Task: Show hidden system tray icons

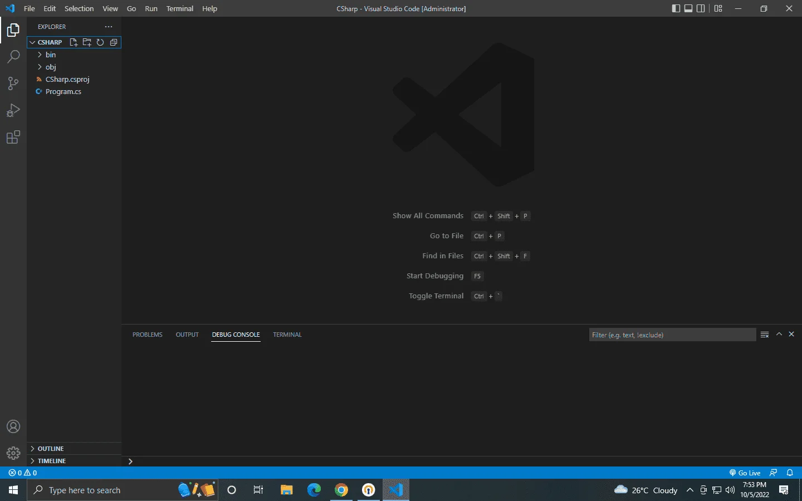Action: point(690,490)
